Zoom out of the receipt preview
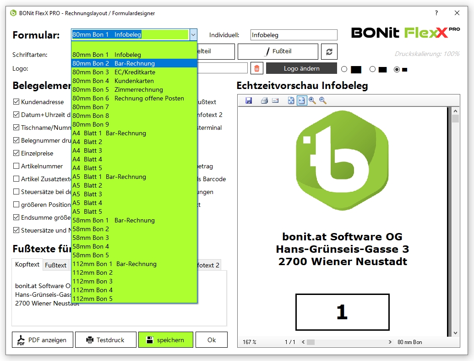474x361 pixels. (x=323, y=100)
